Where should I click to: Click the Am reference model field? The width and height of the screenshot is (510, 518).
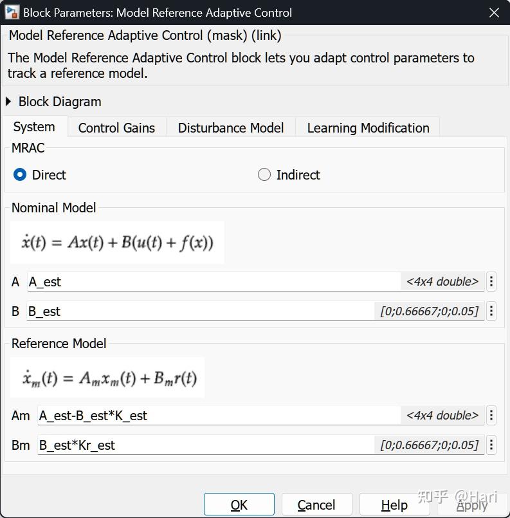pyautogui.click(x=219, y=416)
